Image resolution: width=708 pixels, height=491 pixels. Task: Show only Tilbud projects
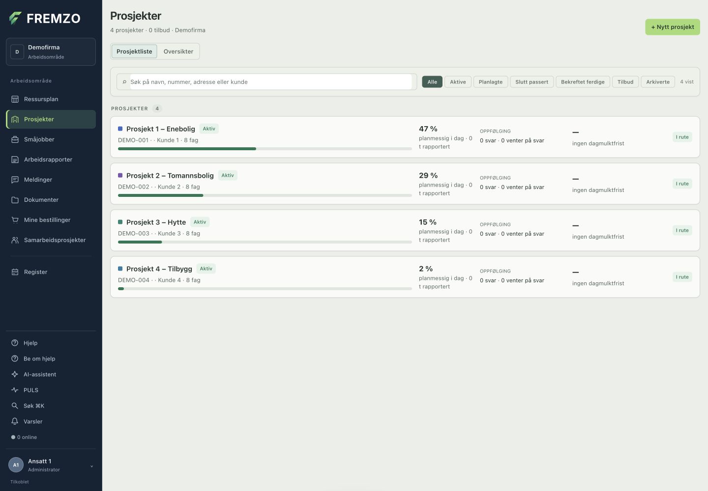click(x=625, y=82)
